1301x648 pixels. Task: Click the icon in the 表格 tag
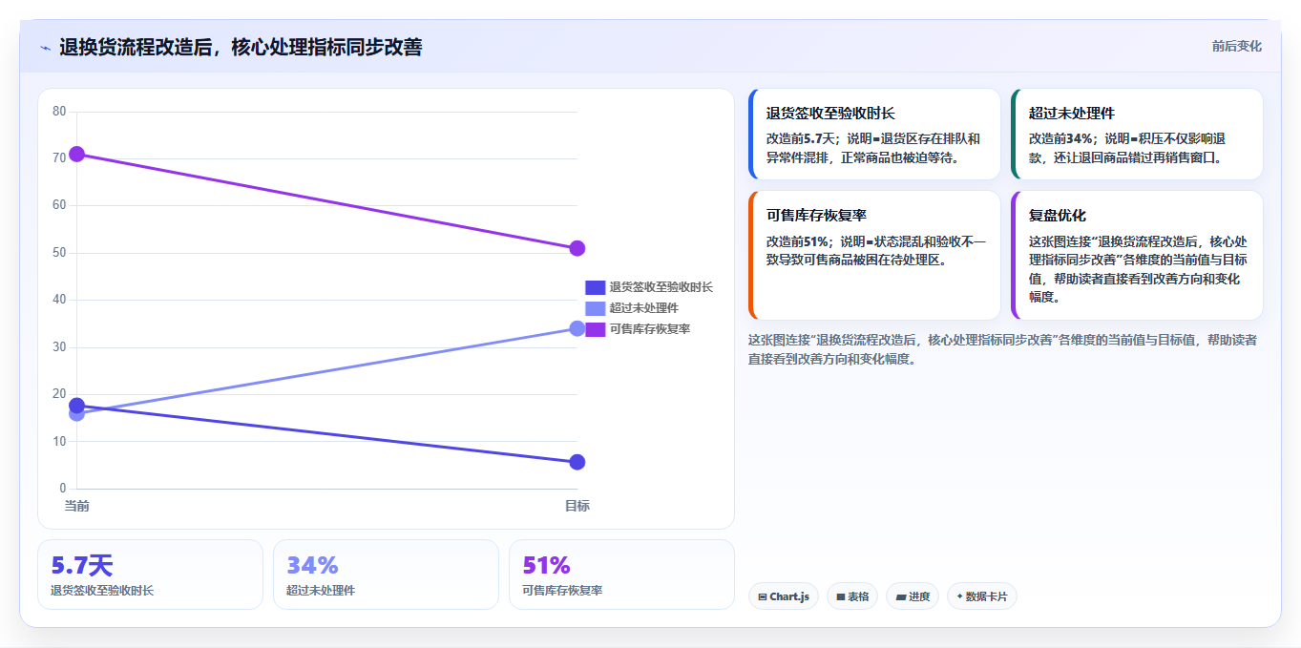coord(841,596)
